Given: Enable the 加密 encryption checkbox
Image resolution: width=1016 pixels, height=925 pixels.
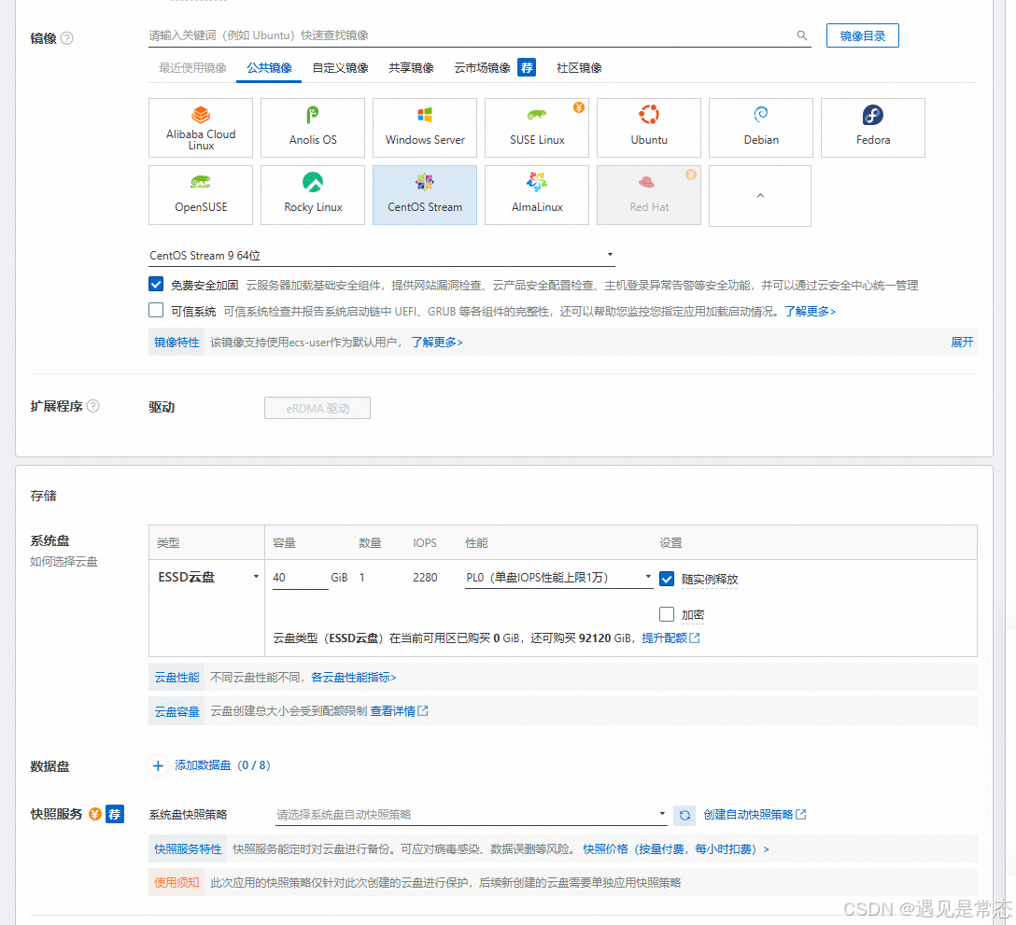Looking at the screenshot, I should [667, 614].
